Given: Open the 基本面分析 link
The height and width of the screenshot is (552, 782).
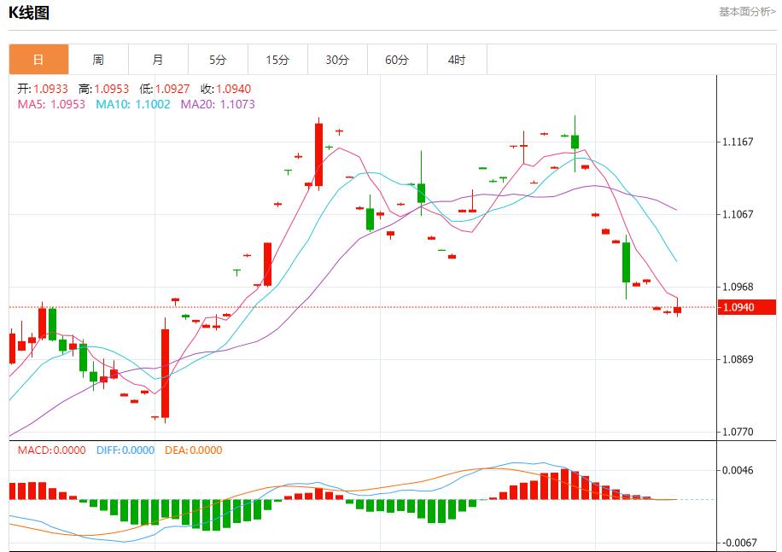Looking at the screenshot, I should coord(747,12).
